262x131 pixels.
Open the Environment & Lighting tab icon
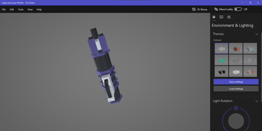214,17
